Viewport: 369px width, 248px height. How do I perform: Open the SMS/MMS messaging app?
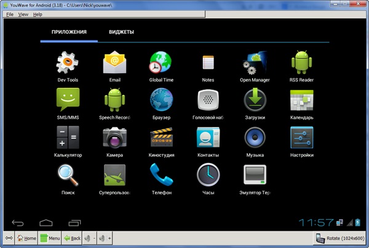click(68, 100)
